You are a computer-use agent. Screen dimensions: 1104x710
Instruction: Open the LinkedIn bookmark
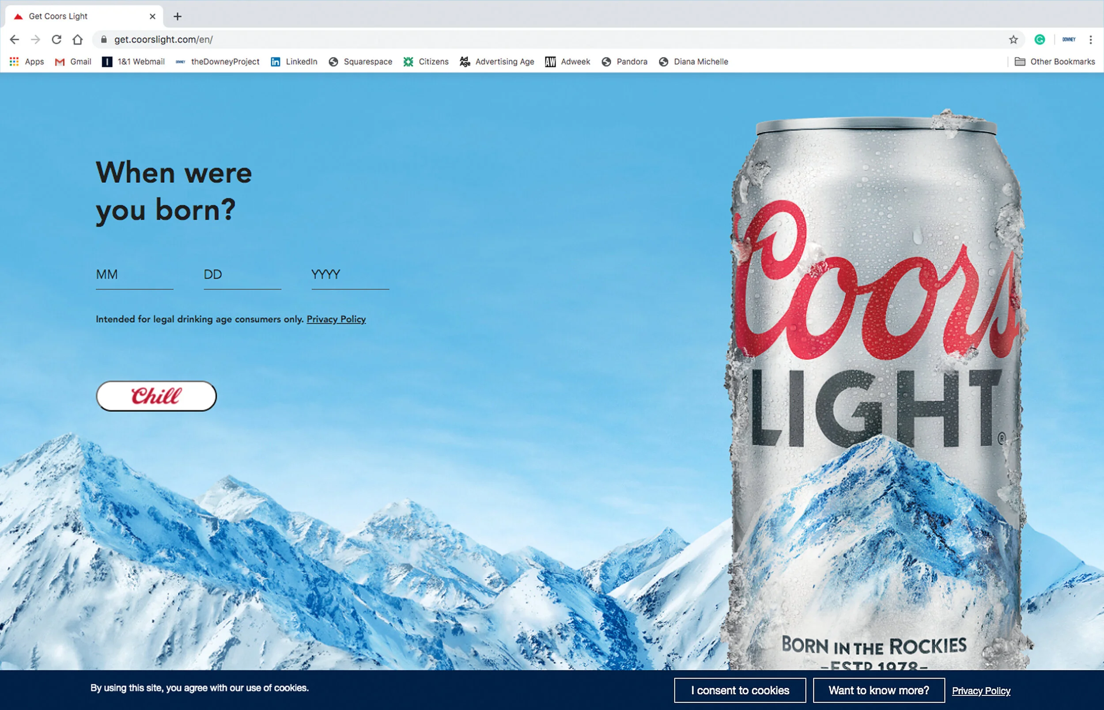[x=294, y=62]
